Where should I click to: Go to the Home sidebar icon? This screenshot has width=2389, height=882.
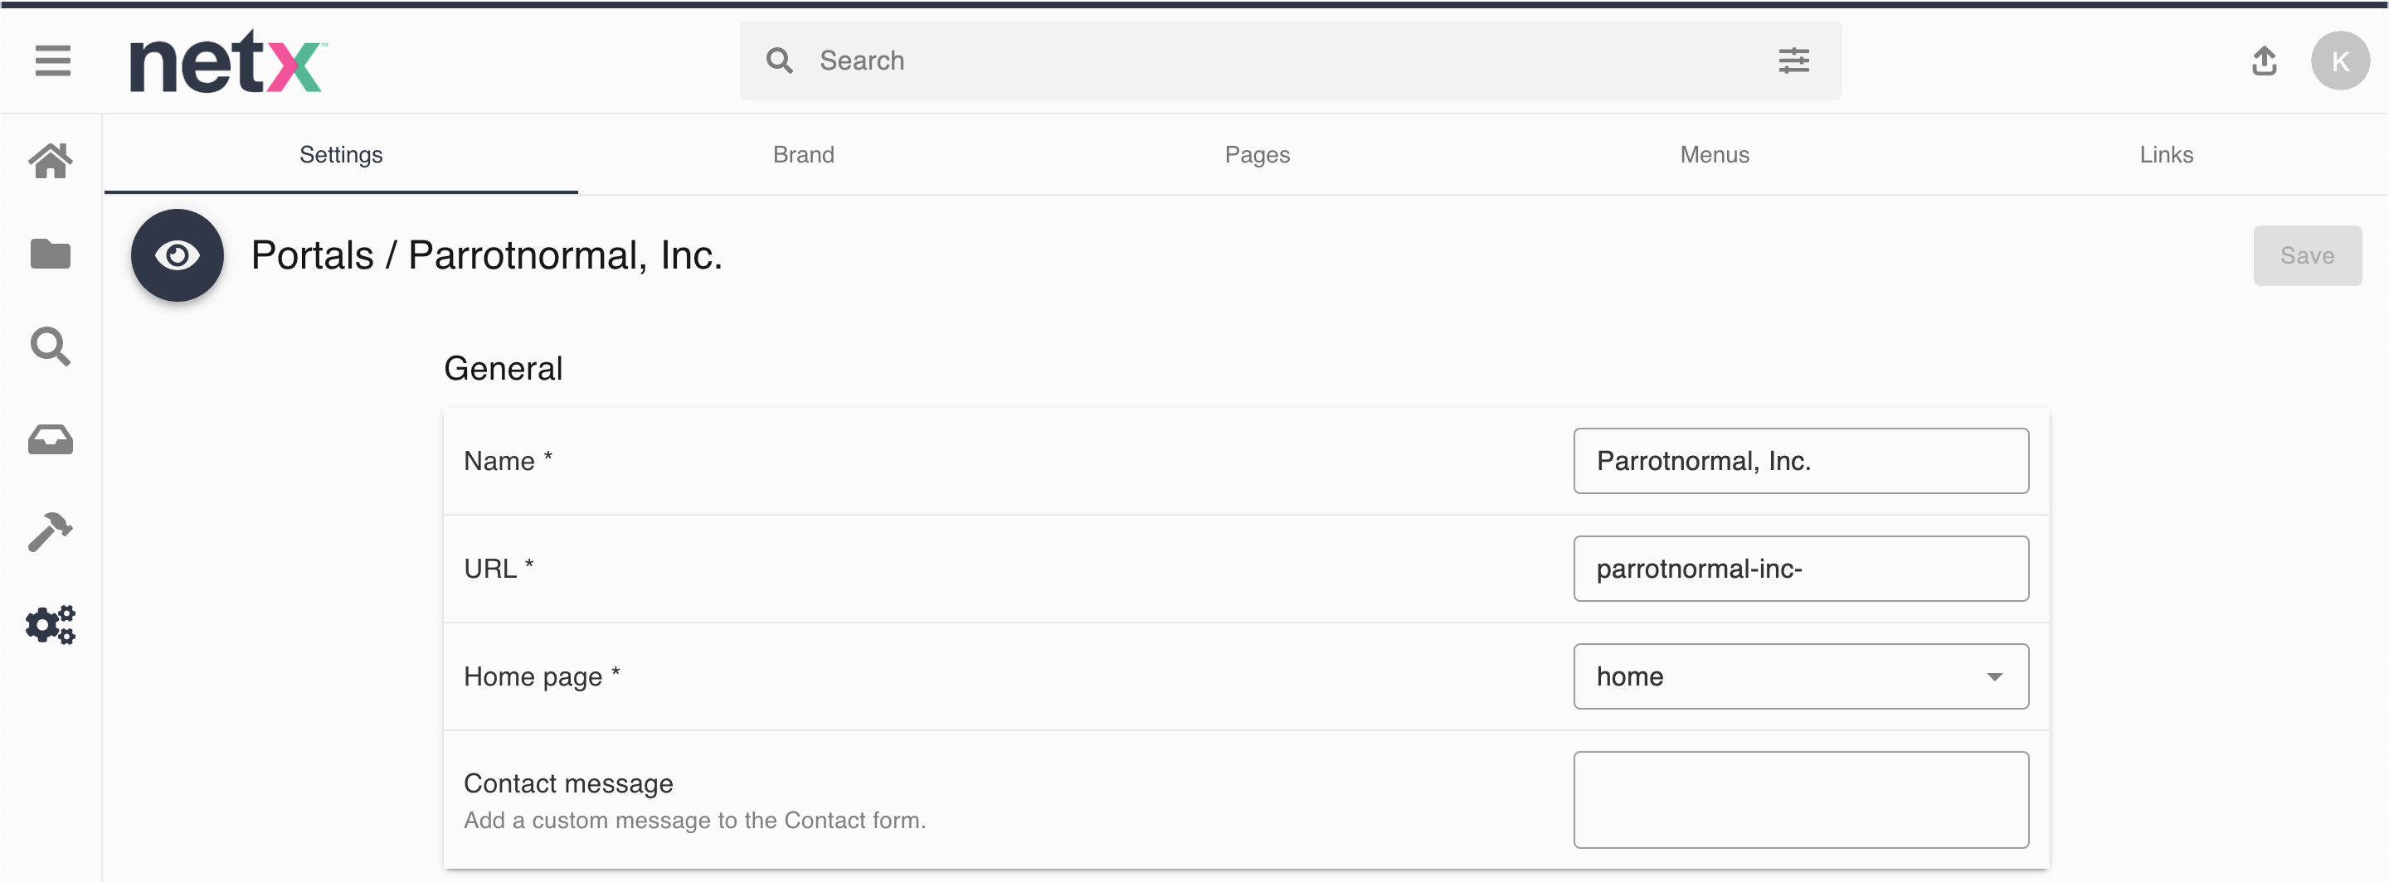click(x=50, y=161)
